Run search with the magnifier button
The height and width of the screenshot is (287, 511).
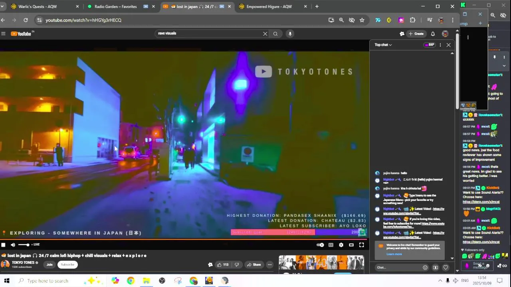pyautogui.click(x=275, y=34)
